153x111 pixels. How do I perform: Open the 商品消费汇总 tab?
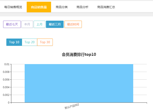click(x=106, y=7)
